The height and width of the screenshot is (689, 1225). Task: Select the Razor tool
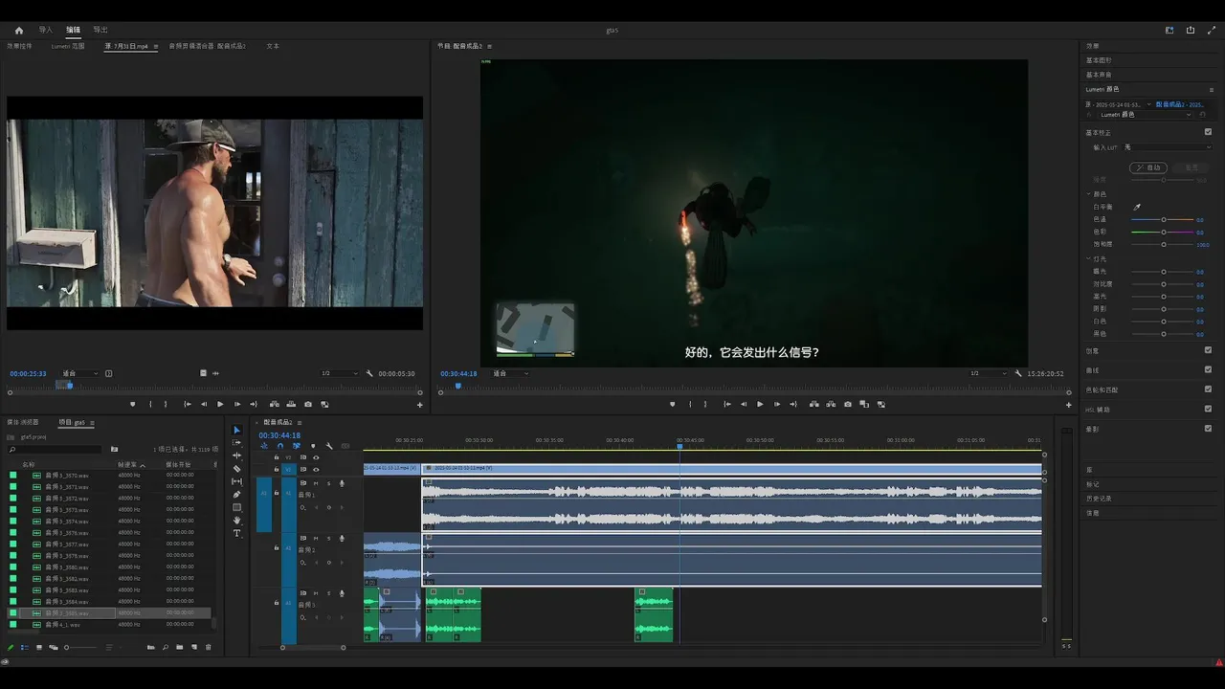(x=237, y=469)
